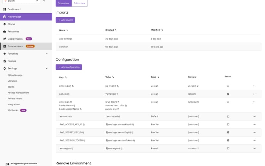Copy the Loide.roleArn path
This screenshot has width=265, height=166.
coord(74,106)
